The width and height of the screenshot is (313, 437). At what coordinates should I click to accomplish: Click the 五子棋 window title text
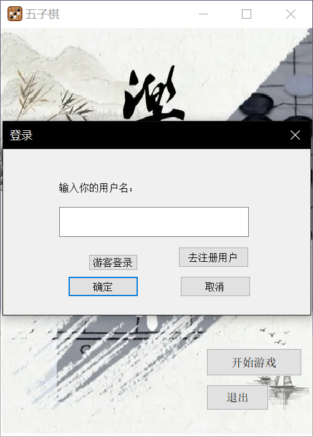42,14
